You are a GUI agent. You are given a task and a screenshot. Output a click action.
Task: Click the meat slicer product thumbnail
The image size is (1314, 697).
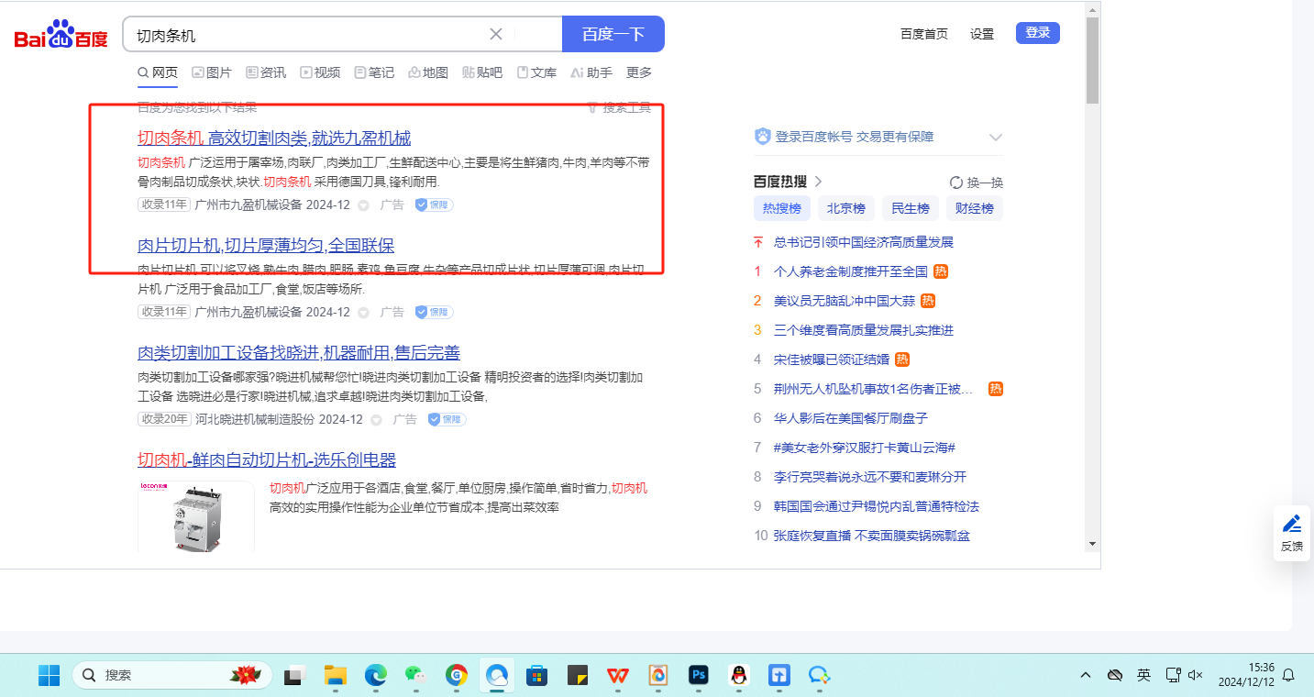(196, 516)
